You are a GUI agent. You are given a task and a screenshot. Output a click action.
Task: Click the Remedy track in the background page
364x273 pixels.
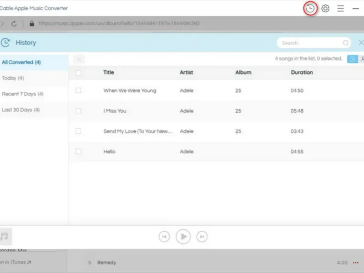pyautogui.click(x=106, y=263)
